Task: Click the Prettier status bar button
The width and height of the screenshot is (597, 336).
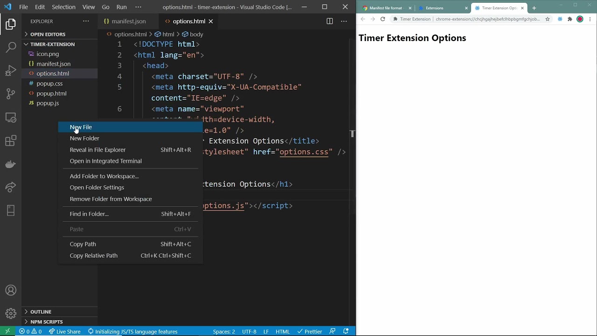Action: (x=309, y=331)
